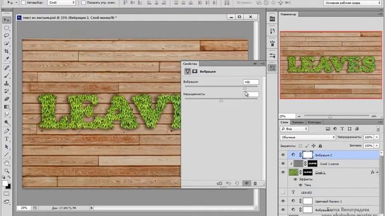The image size is (385, 216).
Task: Click the navigator zoom slider
Action: (x=330, y=116)
